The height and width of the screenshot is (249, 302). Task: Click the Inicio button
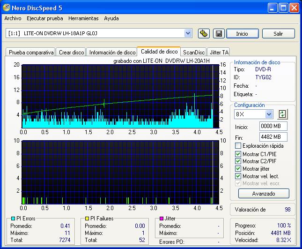click(x=242, y=34)
